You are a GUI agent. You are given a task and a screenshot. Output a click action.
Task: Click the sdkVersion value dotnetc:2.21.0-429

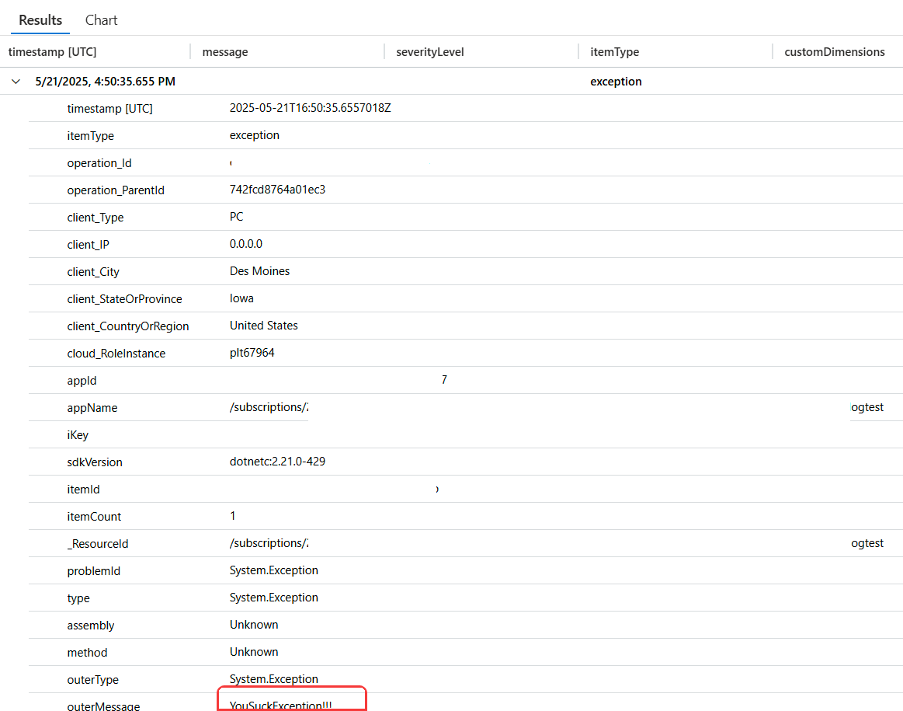pos(277,462)
